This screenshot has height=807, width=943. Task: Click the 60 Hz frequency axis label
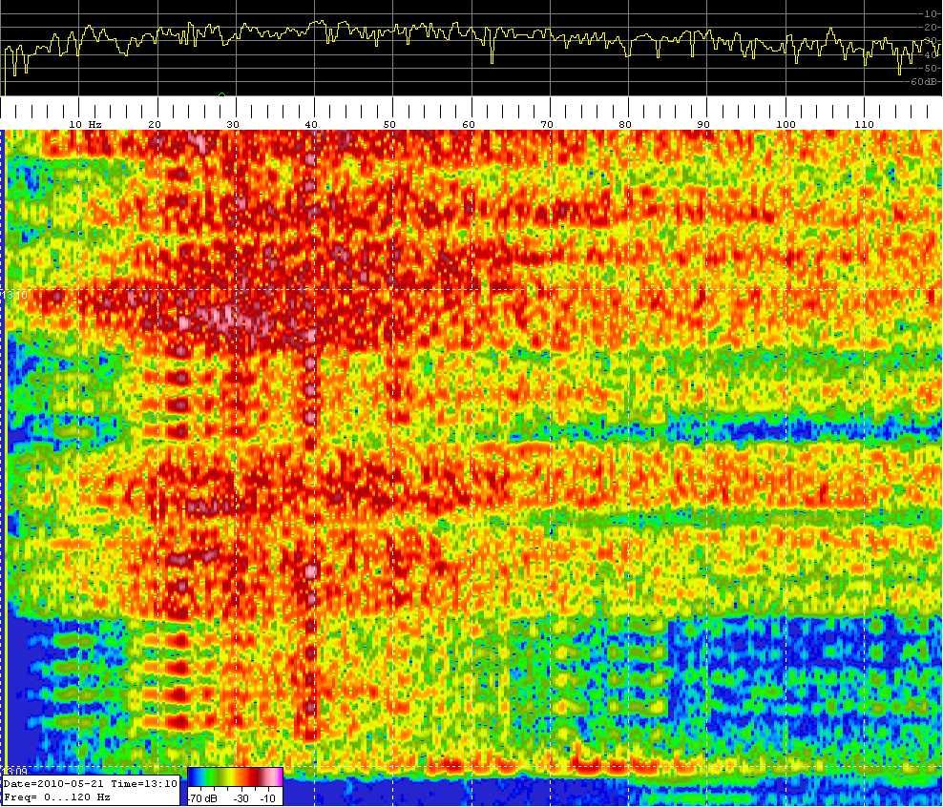(468, 124)
